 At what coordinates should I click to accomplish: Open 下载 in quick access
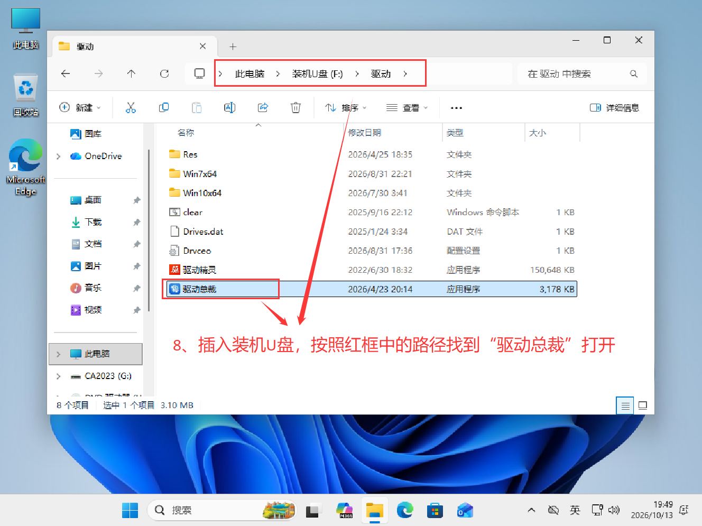coord(93,222)
